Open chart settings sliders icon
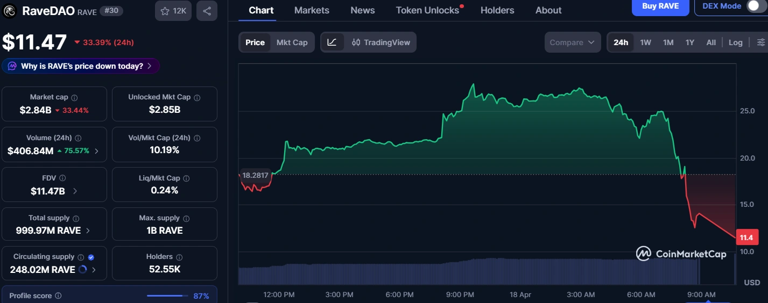The image size is (768, 303). [x=761, y=42]
